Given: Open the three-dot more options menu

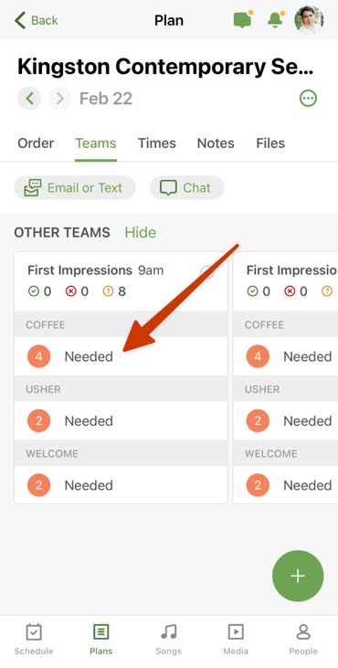Looking at the screenshot, I should click(308, 99).
